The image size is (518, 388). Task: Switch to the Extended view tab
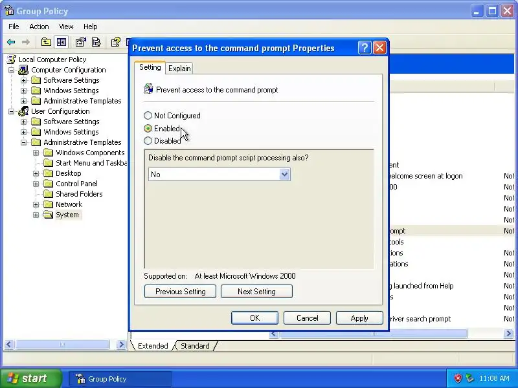coord(153,346)
